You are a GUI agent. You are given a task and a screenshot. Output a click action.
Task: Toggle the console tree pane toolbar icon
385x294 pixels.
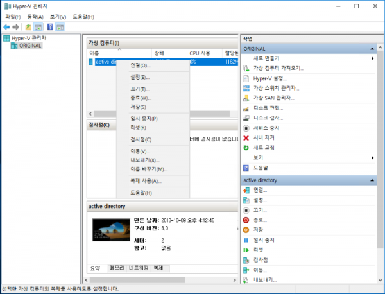[x=38, y=27]
